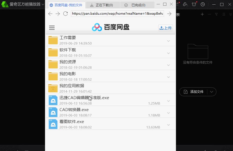Switch to the 正在下载(0) tab
Image resolution: width=233 pixels, height=151 pixels.
[103, 5]
